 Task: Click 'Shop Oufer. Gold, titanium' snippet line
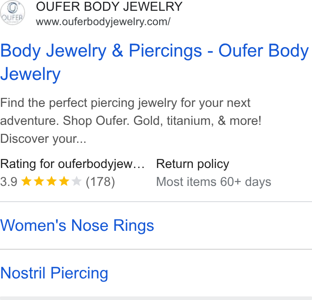coord(131,121)
